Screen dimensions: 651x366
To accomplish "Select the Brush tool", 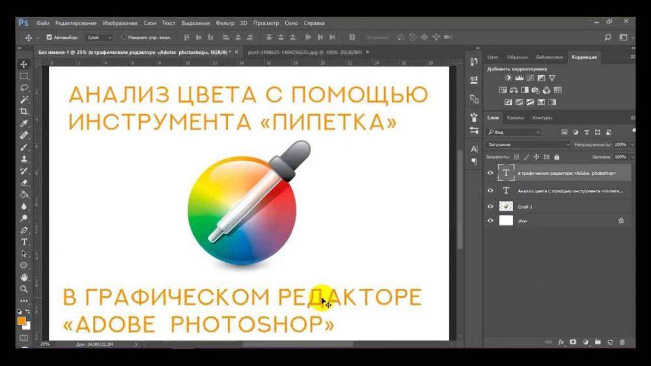I will [23, 147].
